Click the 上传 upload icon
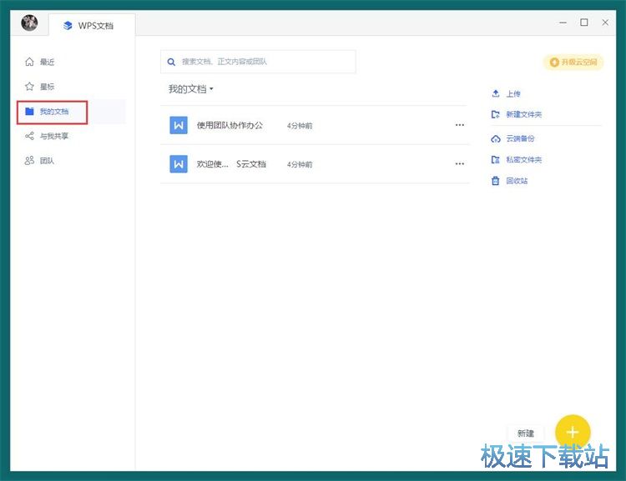 (x=496, y=94)
